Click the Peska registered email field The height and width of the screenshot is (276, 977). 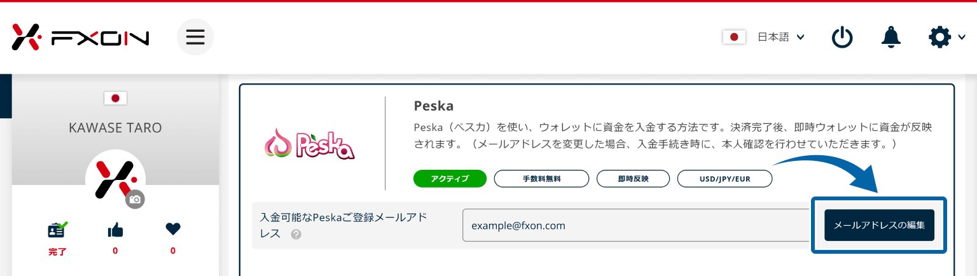point(636,225)
